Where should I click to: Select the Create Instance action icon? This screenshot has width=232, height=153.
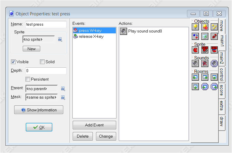(195, 27)
